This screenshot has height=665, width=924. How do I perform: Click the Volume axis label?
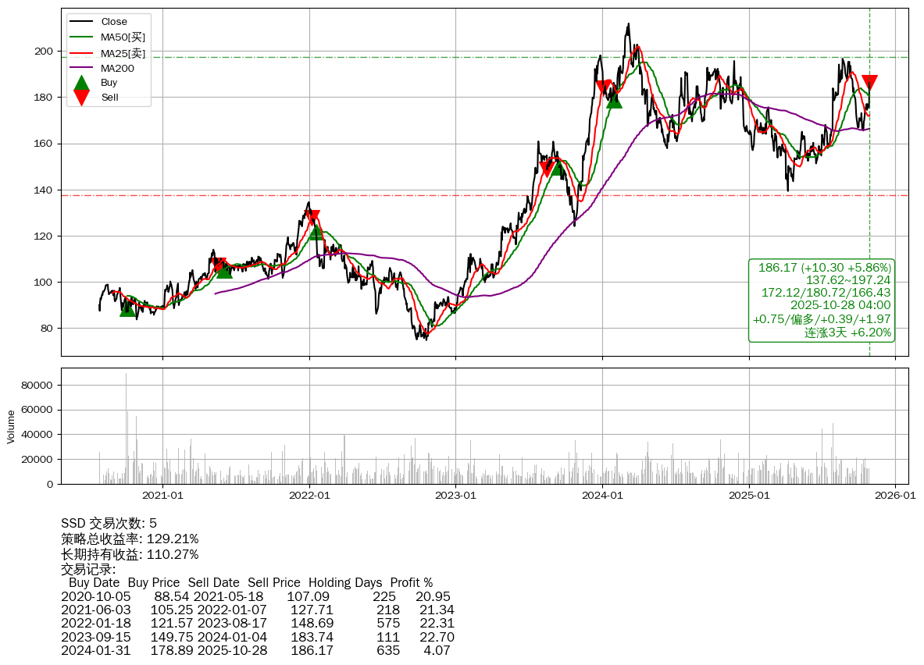11,427
